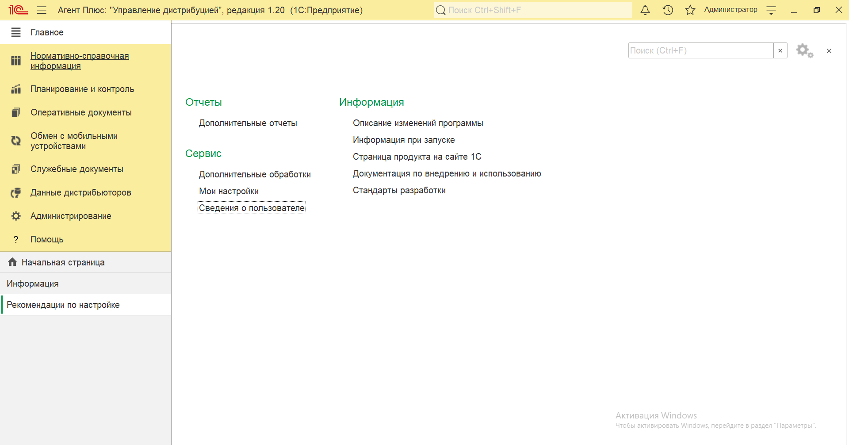Switch to the Информация tab
This screenshot has width=849, height=445.
coord(33,284)
